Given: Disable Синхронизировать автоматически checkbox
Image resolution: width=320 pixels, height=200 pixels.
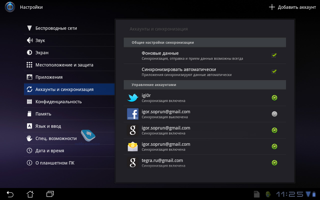Looking at the screenshot, I should click(274, 72).
